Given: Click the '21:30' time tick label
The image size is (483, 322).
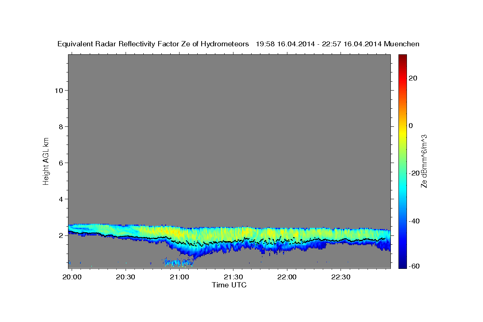Looking at the screenshot, I should pos(233,277).
